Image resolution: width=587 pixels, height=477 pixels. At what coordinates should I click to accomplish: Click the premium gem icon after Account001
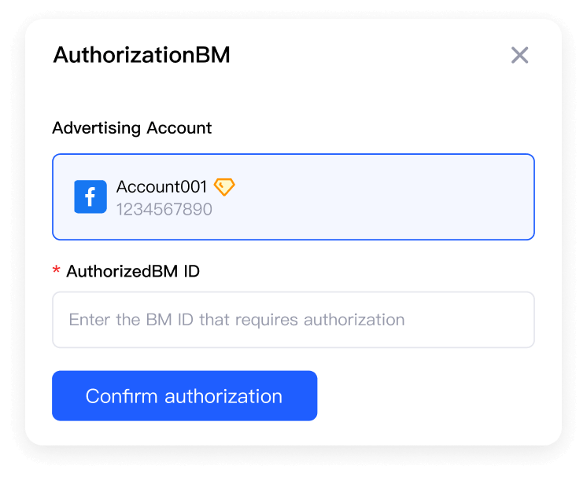coord(224,186)
